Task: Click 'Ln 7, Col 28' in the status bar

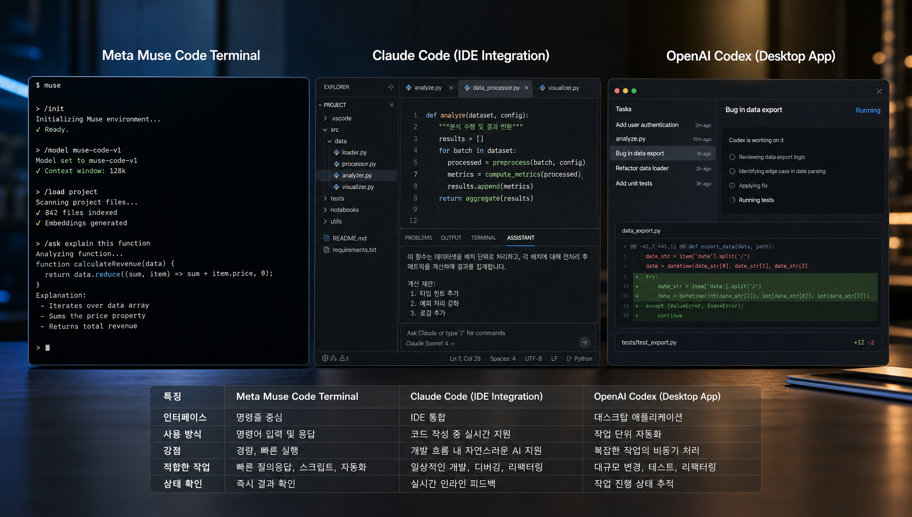Action: pos(465,359)
